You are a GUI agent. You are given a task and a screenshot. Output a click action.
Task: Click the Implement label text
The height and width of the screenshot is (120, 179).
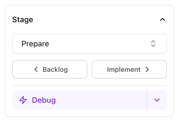coord(124,70)
